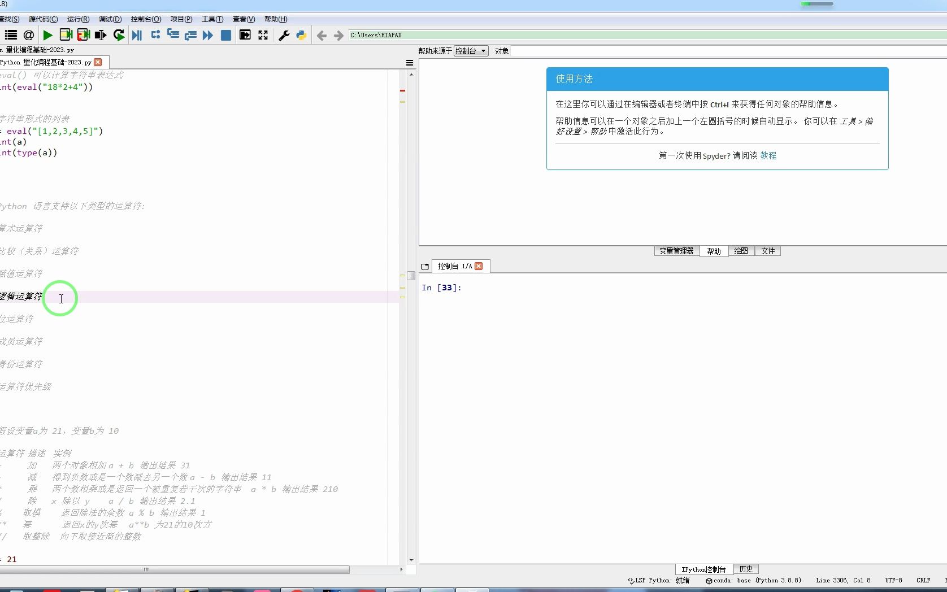The width and height of the screenshot is (947, 592).
Task: Click the console tab browse icon
Action: click(425, 267)
